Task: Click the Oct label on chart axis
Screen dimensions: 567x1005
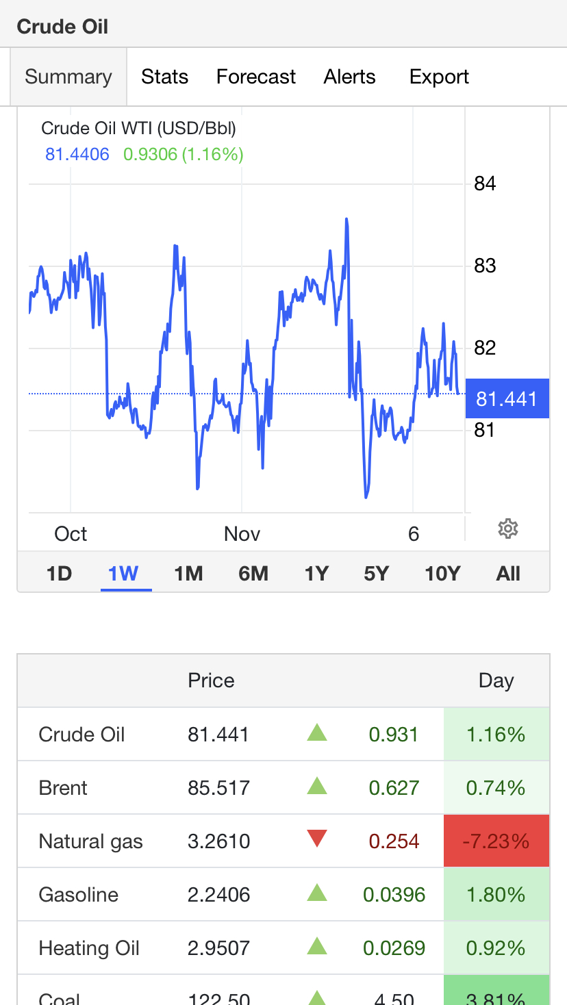Action: click(71, 534)
